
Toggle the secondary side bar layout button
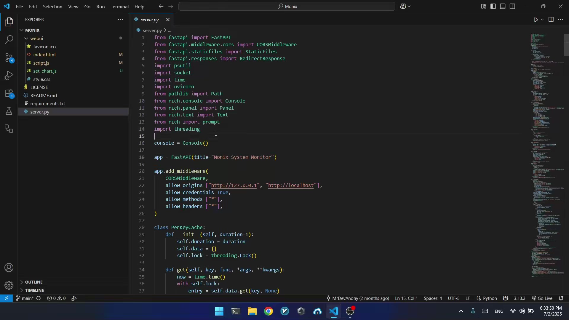[x=513, y=7]
